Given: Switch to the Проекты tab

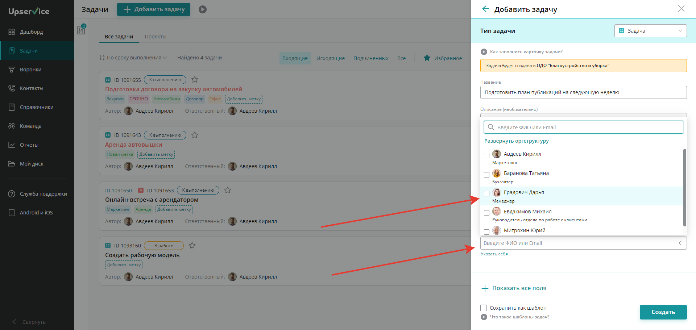Looking at the screenshot, I should (x=156, y=37).
